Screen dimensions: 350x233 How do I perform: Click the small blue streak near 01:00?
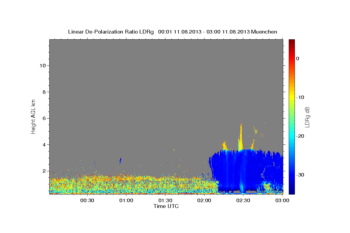tap(120, 161)
